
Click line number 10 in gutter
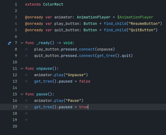[x=15, y=62]
